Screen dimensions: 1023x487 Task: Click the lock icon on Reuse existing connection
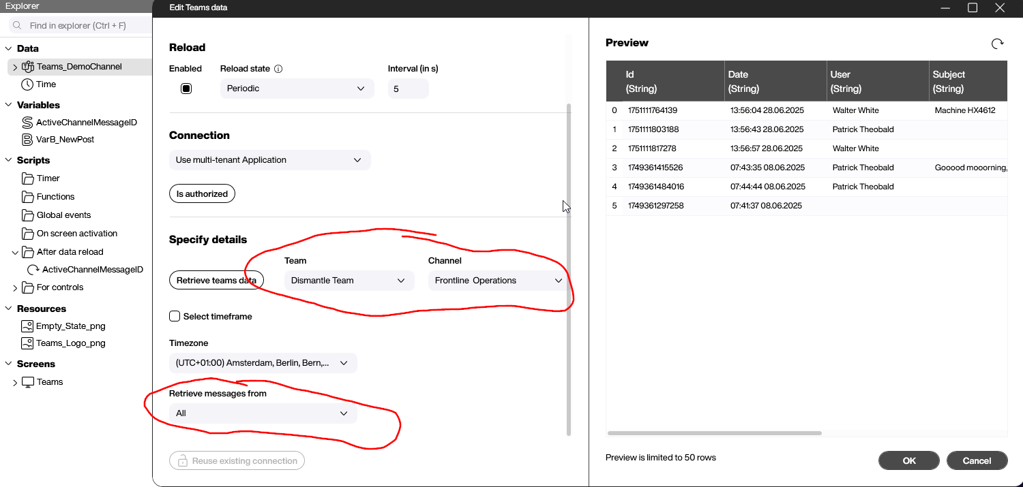pos(183,461)
